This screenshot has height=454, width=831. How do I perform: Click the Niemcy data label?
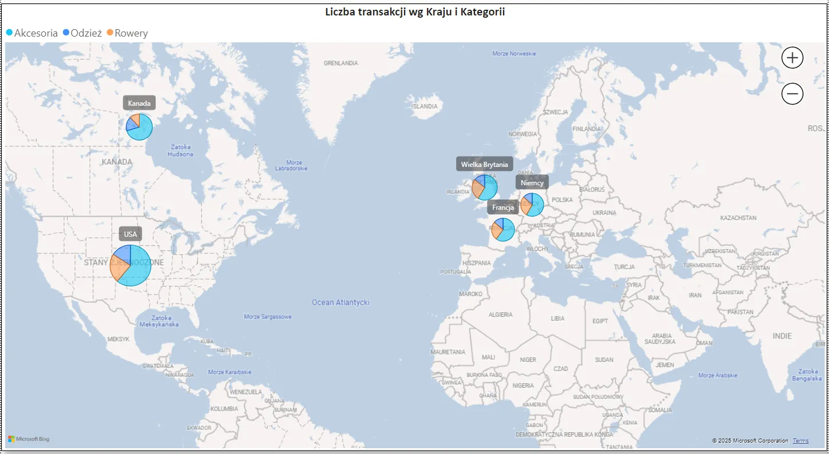click(532, 183)
